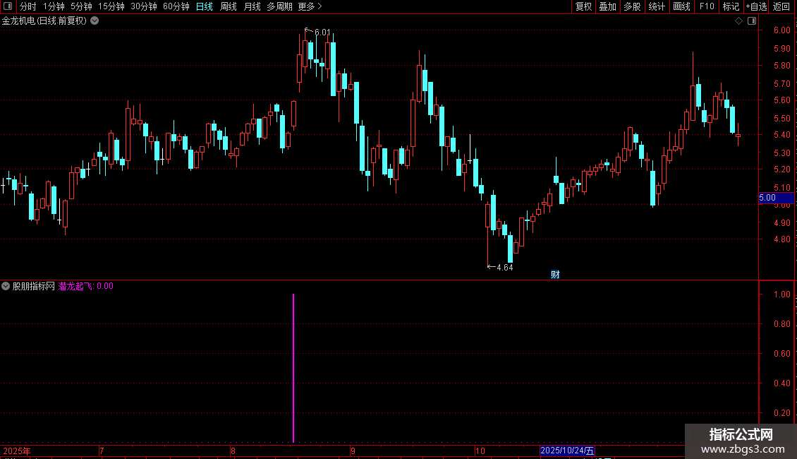The width and height of the screenshot is (797, 459).
Task: Click the month 8 label on time axis
Action: 233,451
